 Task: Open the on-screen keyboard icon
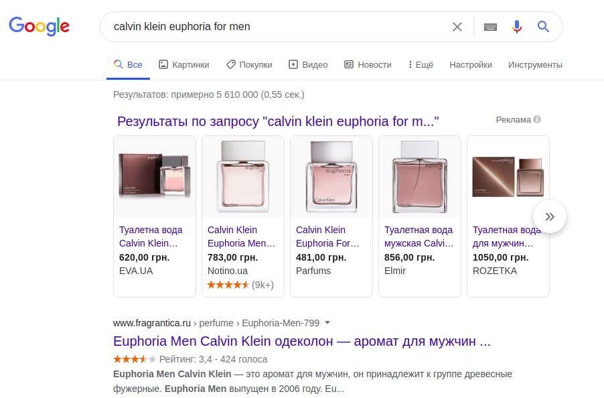pyautogui.click(x=491, y=27)
